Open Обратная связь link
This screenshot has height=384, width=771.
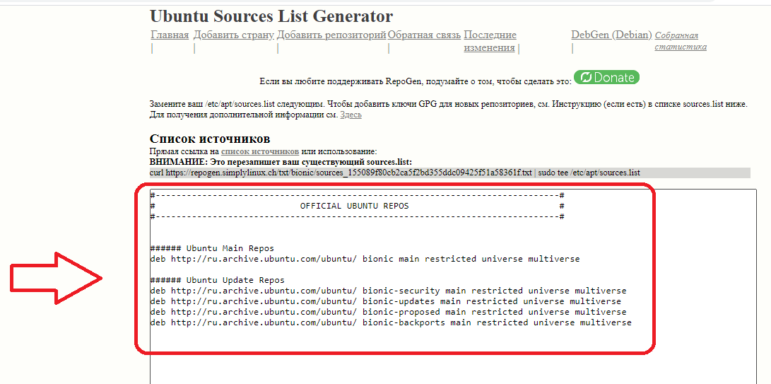pos(424,35)
